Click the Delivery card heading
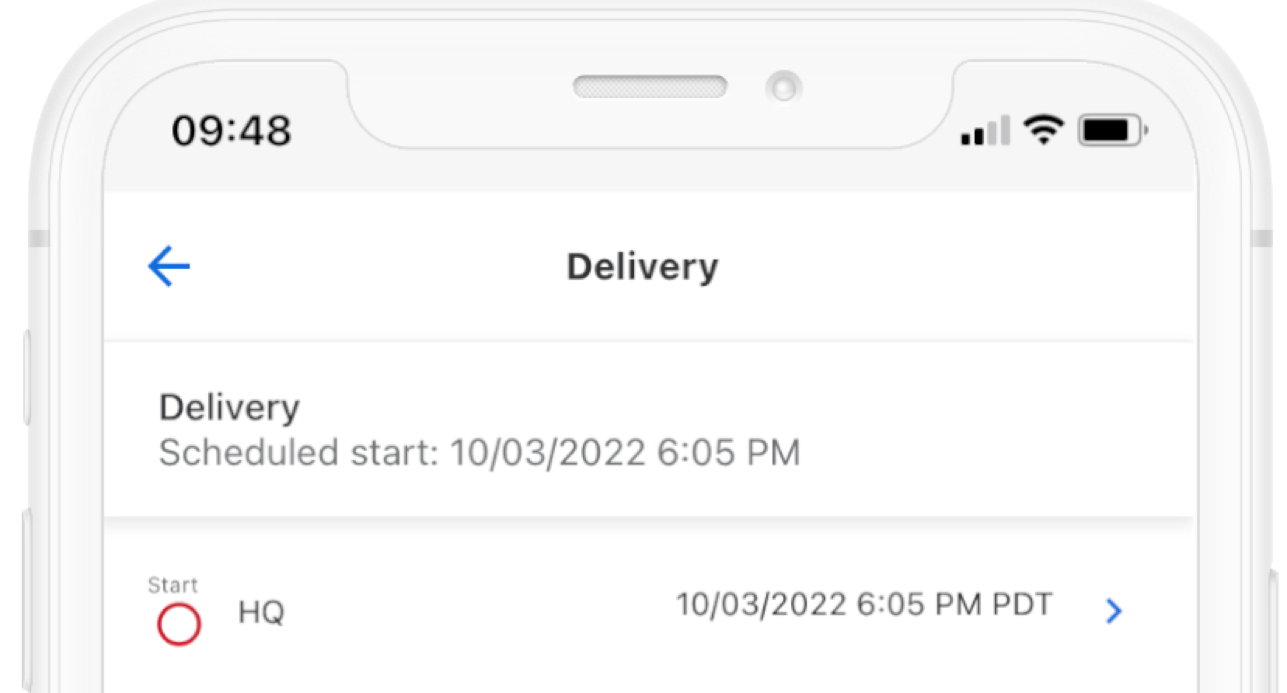 pos(229,408)
